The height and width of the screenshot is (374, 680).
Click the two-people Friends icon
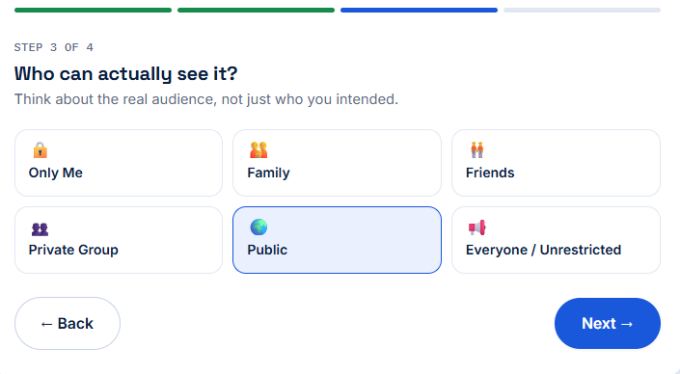(477, 150)
